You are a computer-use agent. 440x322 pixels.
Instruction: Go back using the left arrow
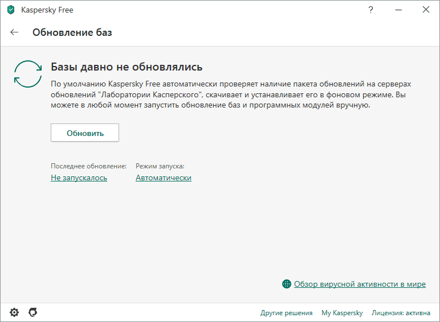click(x=15, y=32)
